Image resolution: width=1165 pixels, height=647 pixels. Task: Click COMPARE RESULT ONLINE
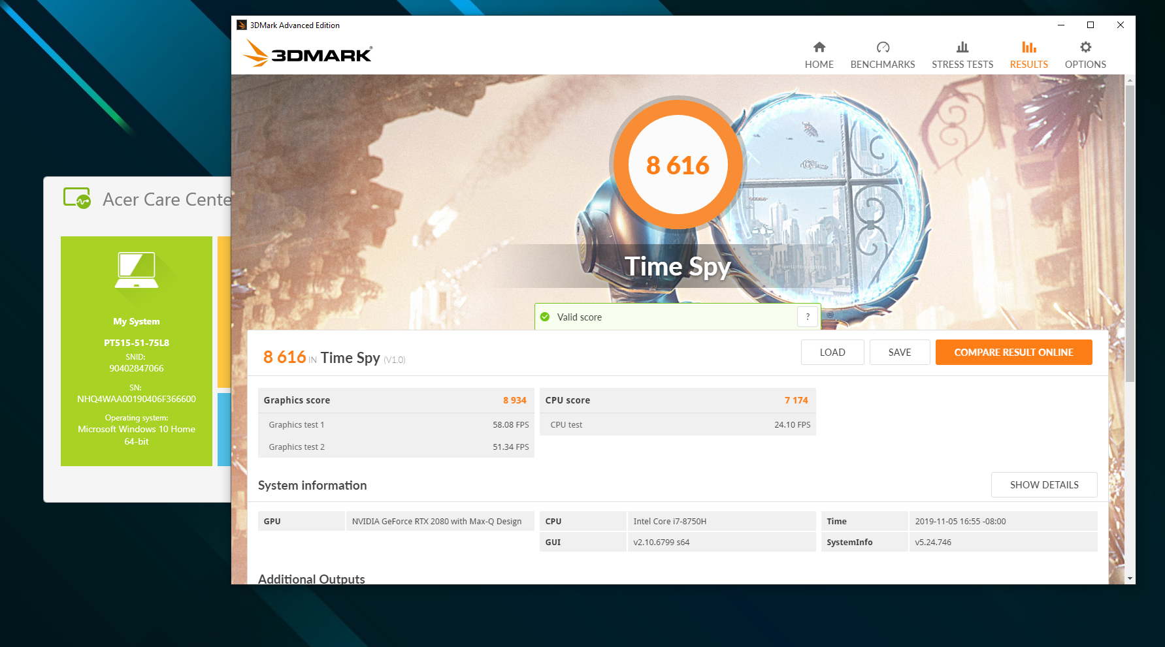click(x=1013, y=353)
